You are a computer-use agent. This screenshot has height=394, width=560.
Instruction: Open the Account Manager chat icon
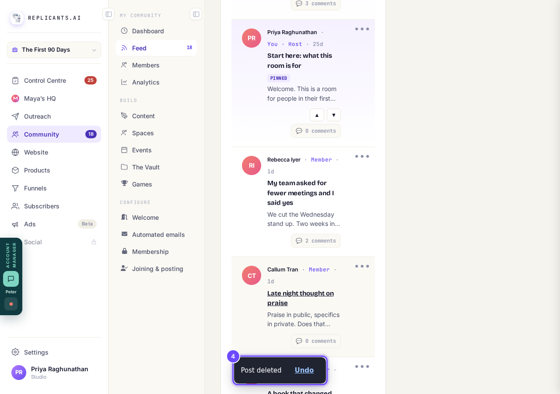click(11, 279)
